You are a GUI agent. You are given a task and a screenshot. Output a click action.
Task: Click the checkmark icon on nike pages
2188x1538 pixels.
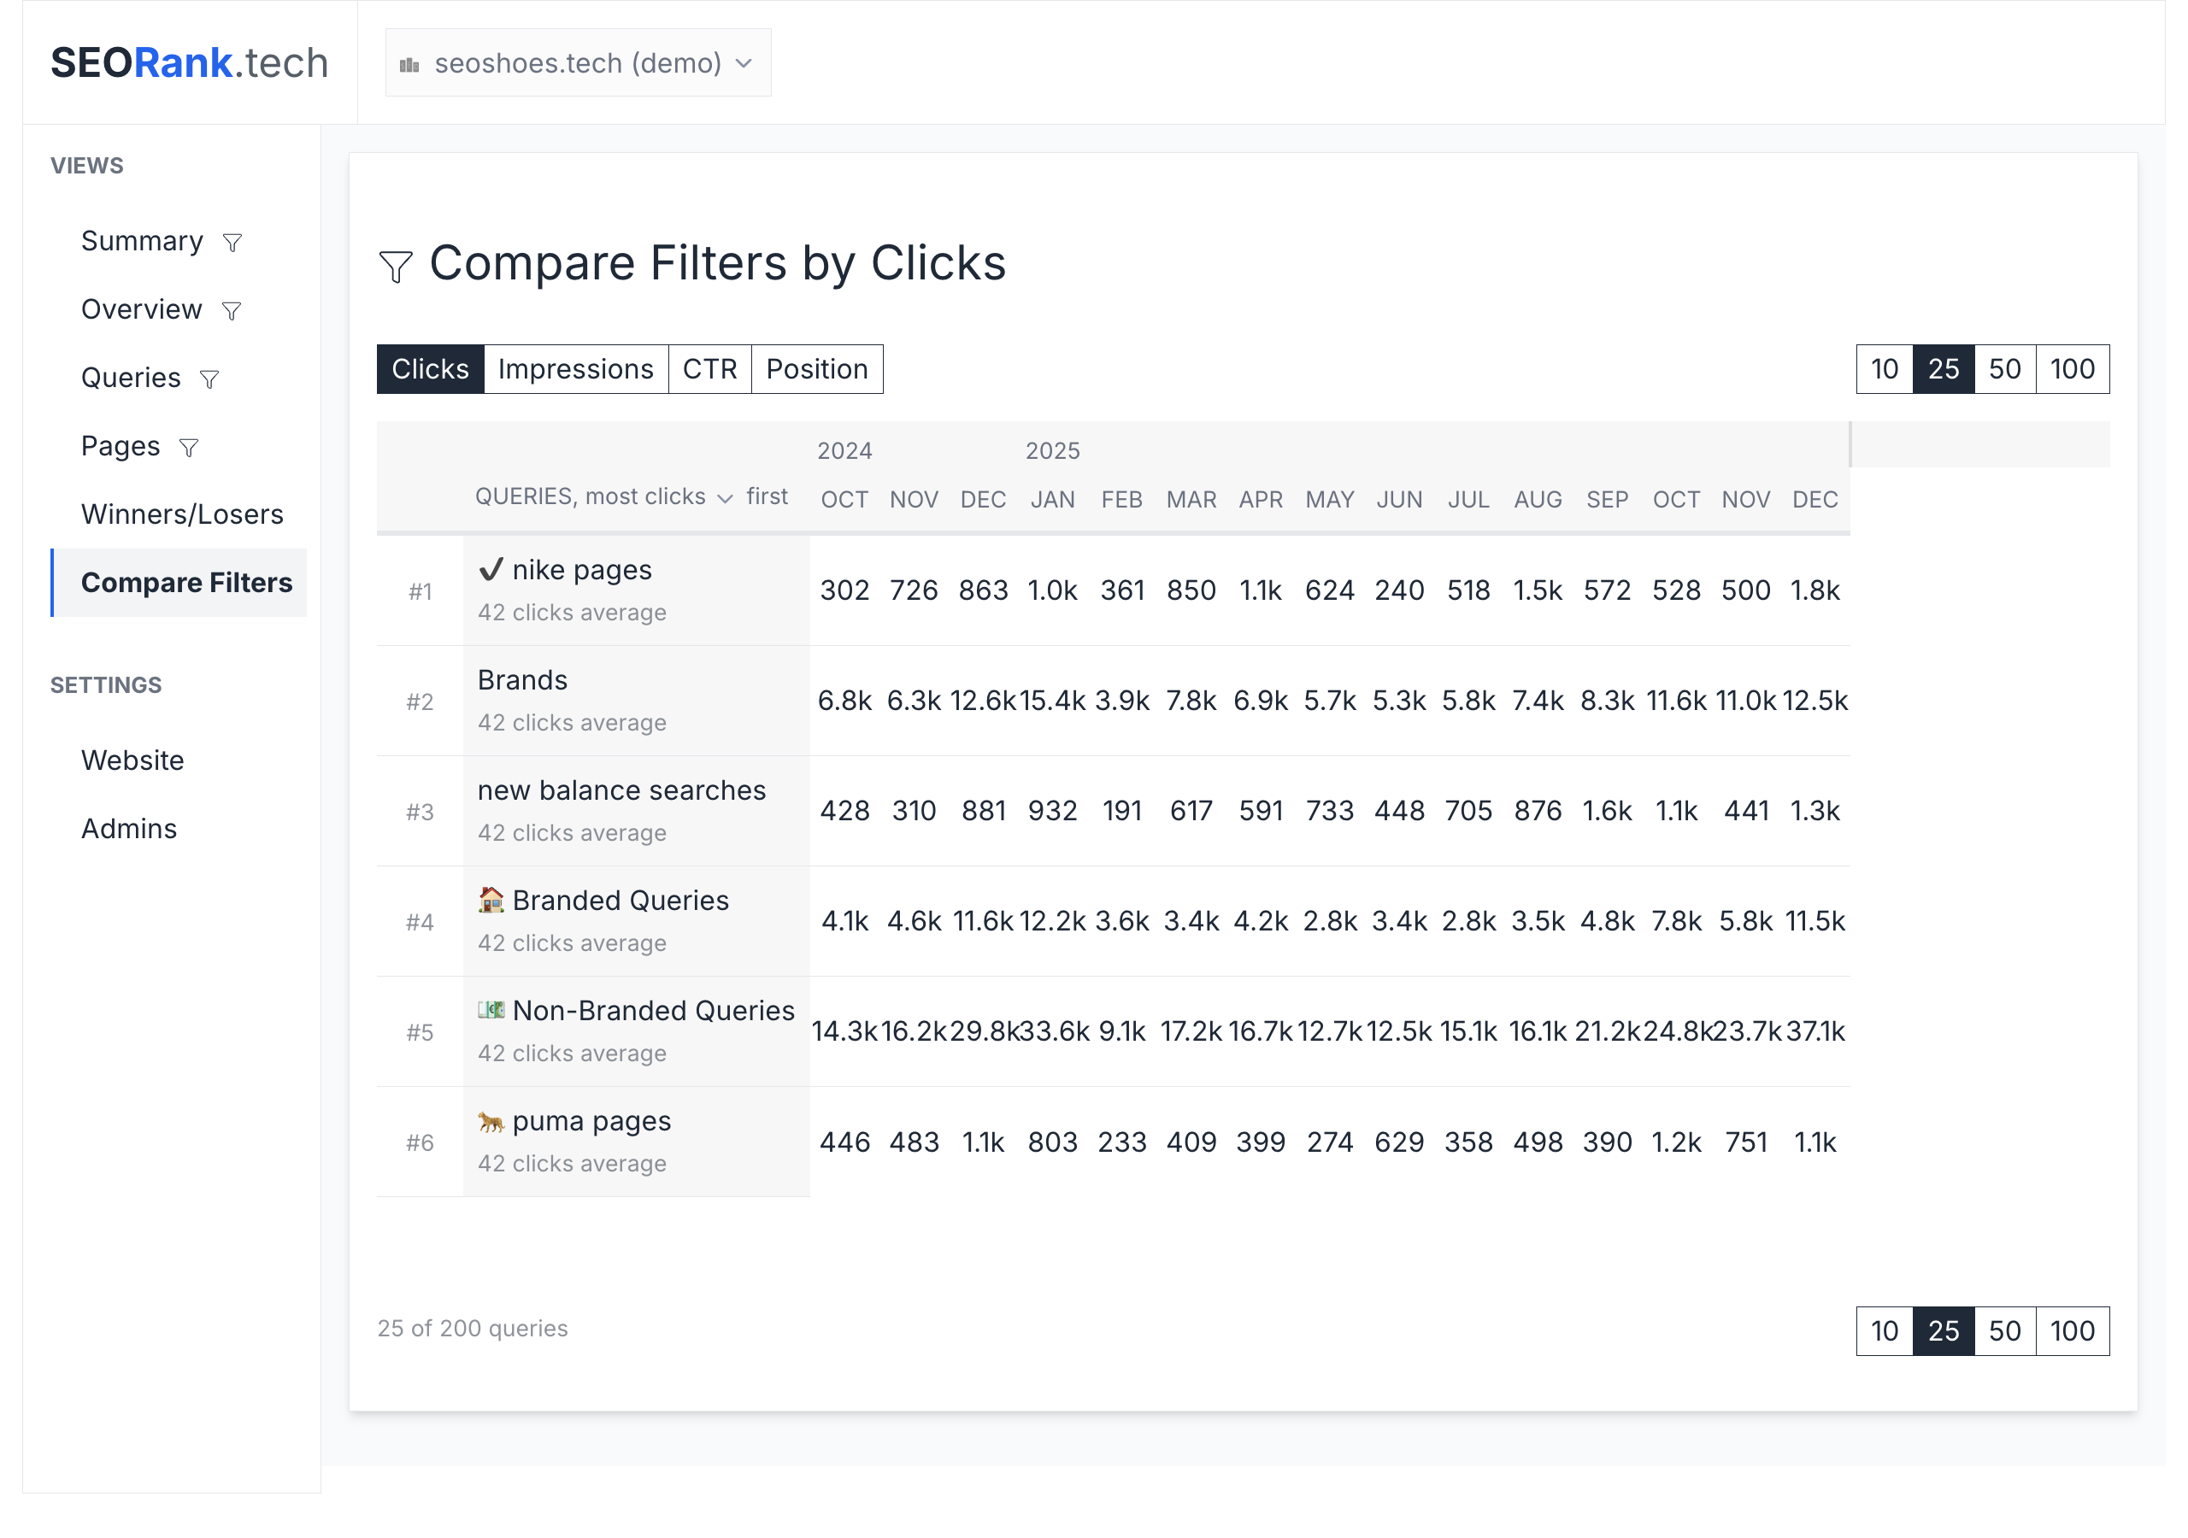click(x=491, y=570)
